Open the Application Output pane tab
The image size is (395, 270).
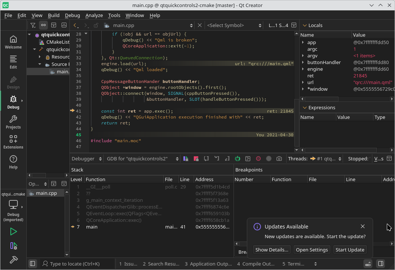pos(208,264)
